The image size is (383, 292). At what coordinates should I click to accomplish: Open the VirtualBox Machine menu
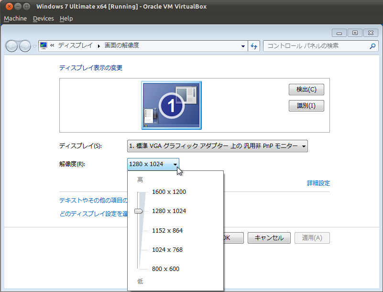(15, 19)
